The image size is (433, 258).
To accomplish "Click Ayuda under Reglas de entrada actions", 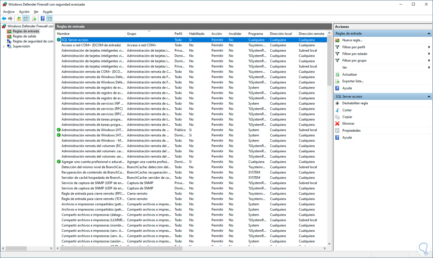I will coord(347,88).
